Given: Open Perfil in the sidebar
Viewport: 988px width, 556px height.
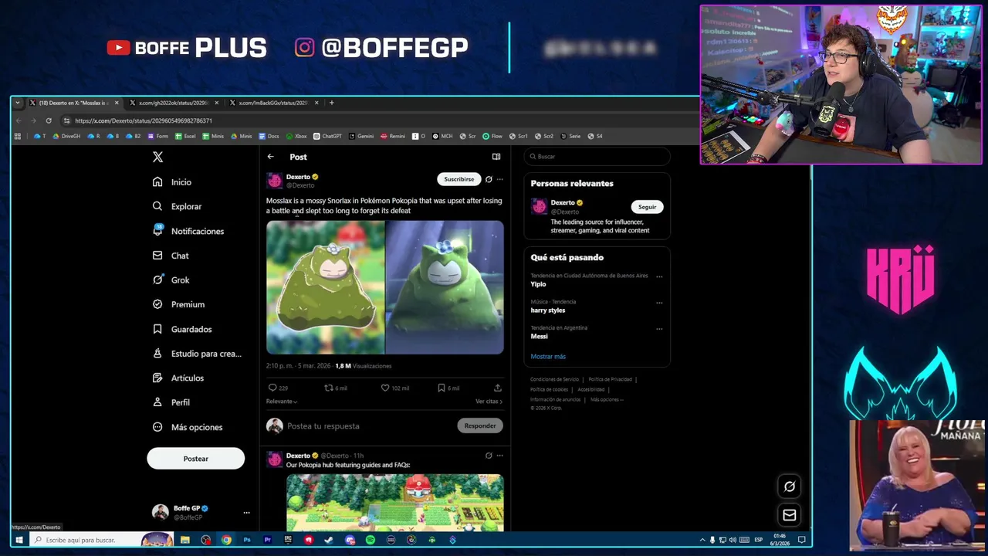Looking at the screenshot, I should point(171,402).
